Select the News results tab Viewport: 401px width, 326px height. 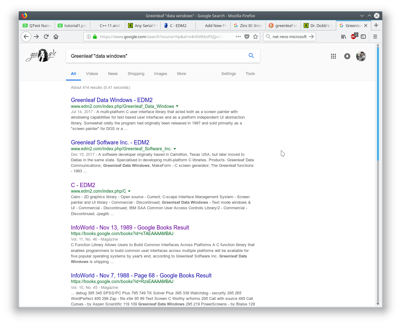(x=113, y=74)
